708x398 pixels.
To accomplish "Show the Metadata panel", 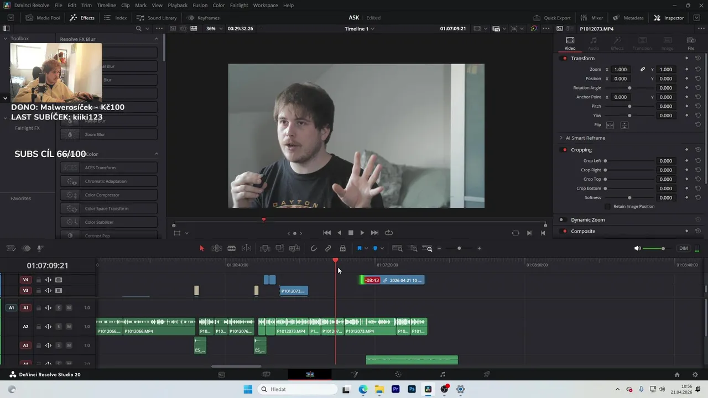I will tap(628, 18).
